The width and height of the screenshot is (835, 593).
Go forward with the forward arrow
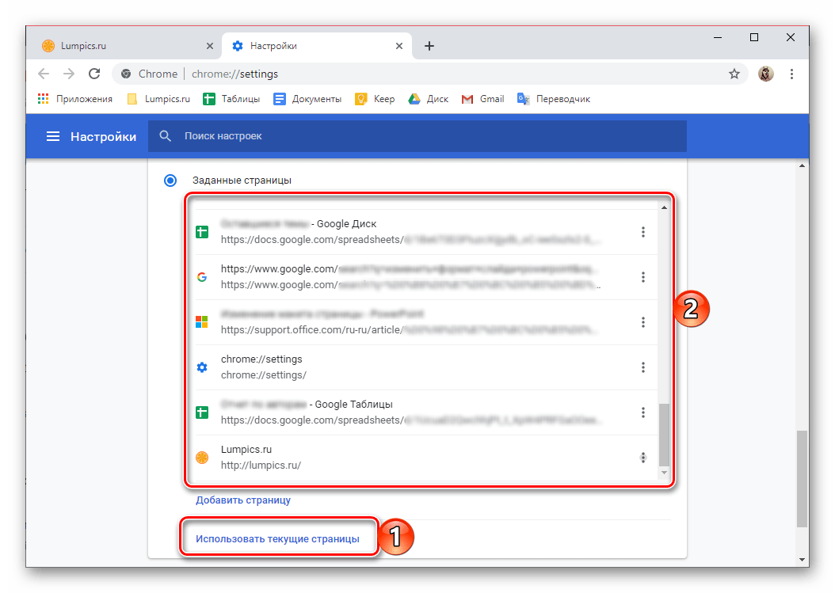pyautogui.click(x=69, y=74)
